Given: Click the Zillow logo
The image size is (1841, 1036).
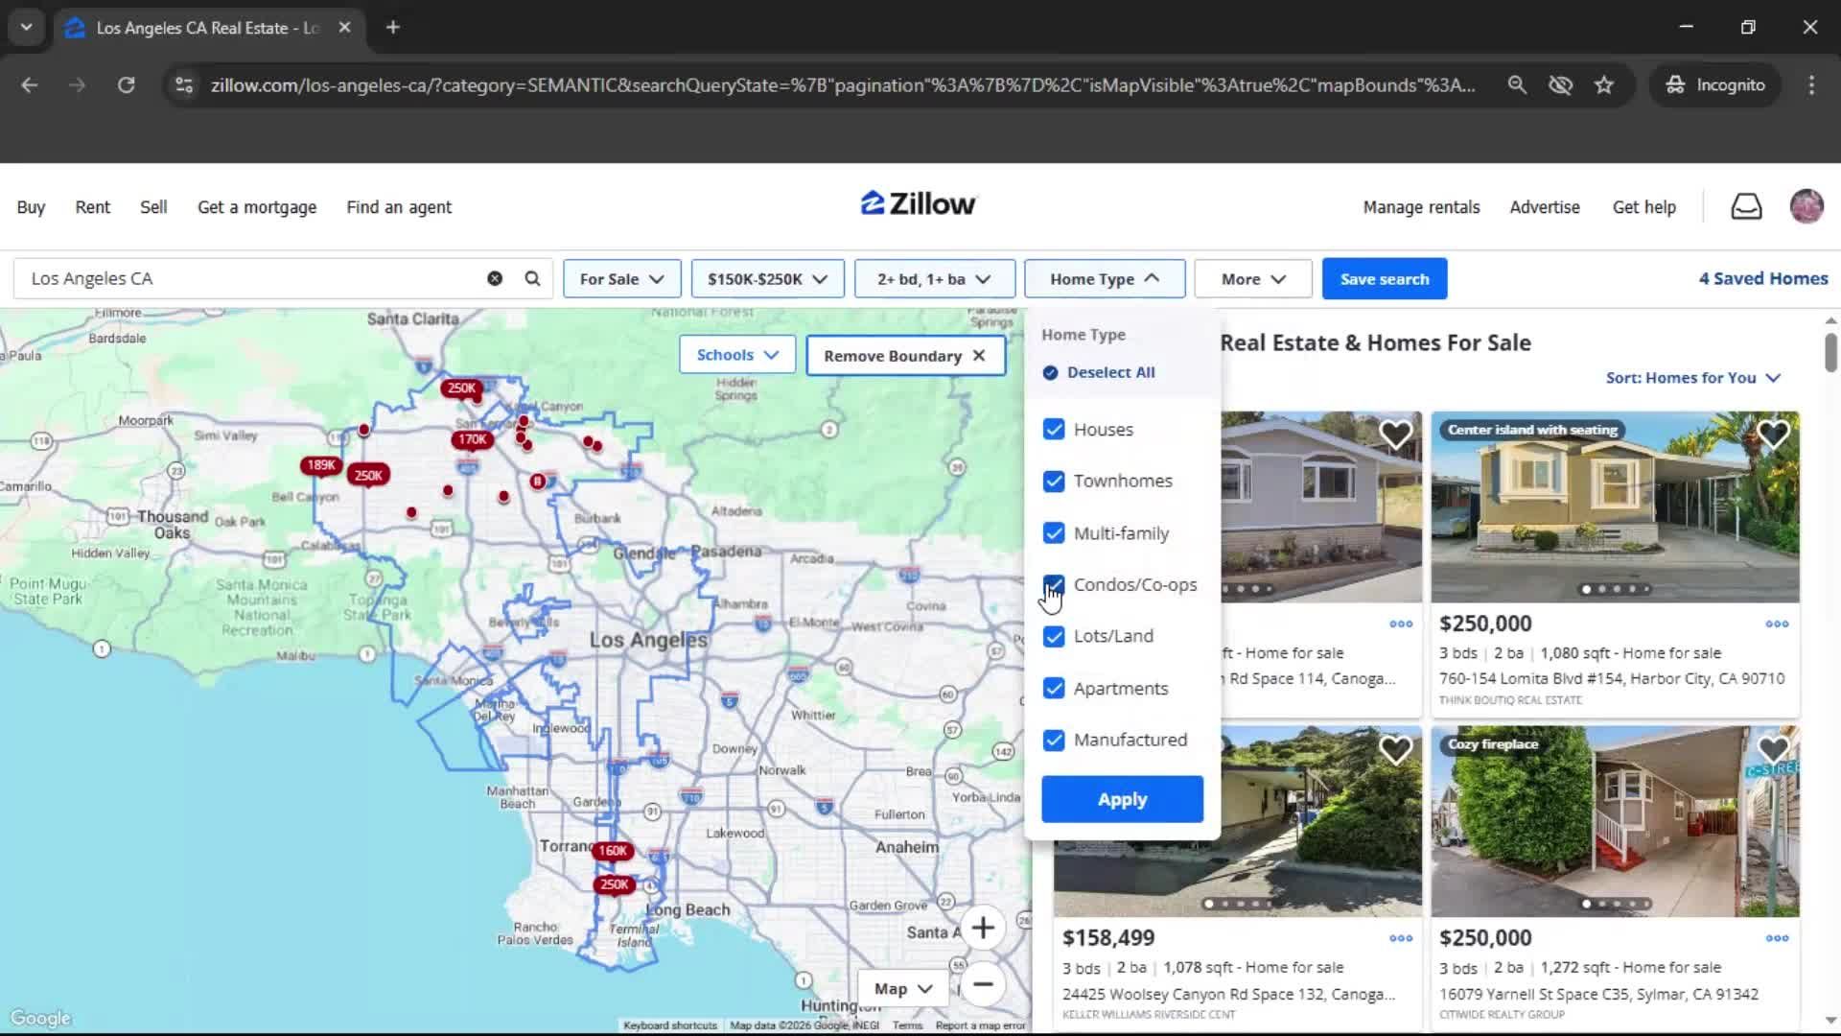Looking at the screenshot, I should click(917, 202).
